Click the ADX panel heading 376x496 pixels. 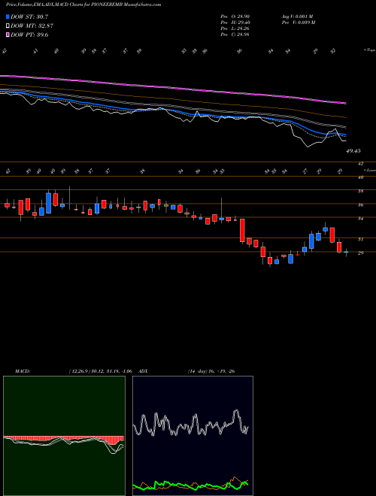click(143, 371)
